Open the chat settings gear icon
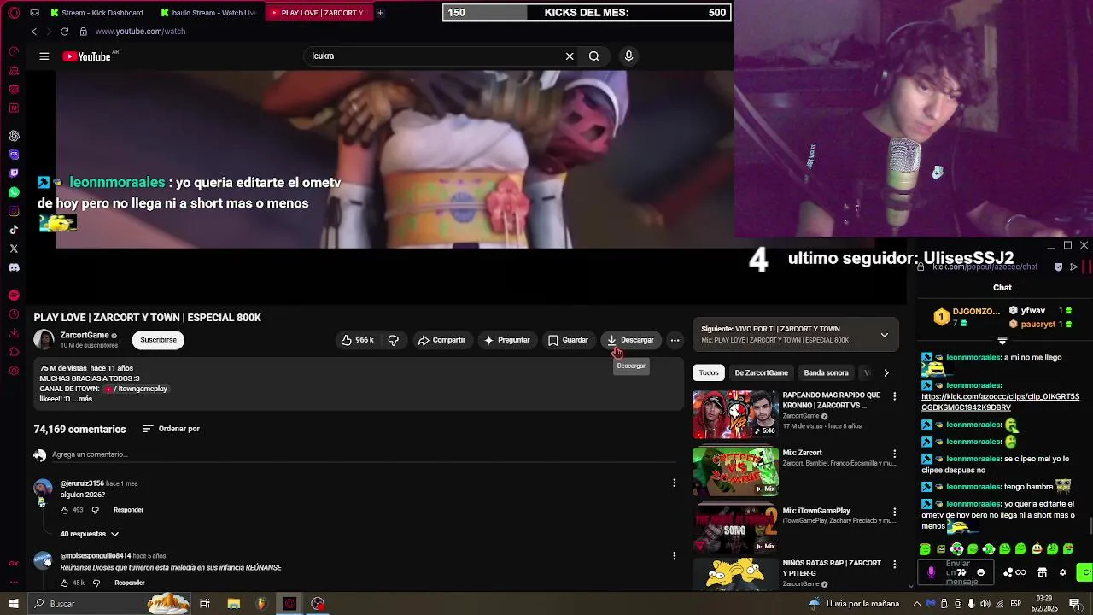This screenshot has width=1093, height=615. pyautogui.click(x=1062, y=572)
